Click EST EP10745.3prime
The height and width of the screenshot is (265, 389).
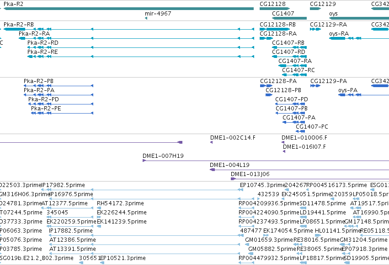pos(262,185)
